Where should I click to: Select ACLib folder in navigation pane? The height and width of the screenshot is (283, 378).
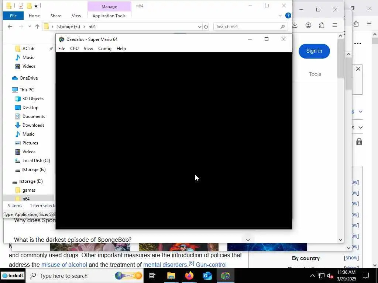coord(28,49)
